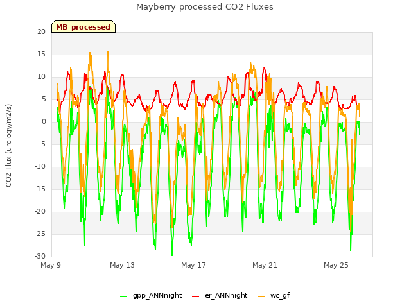Image resolution: width=411 pixels, height=308 pixels.
Task: Click the y-axis tick label 10
Action: coord(41,77)
